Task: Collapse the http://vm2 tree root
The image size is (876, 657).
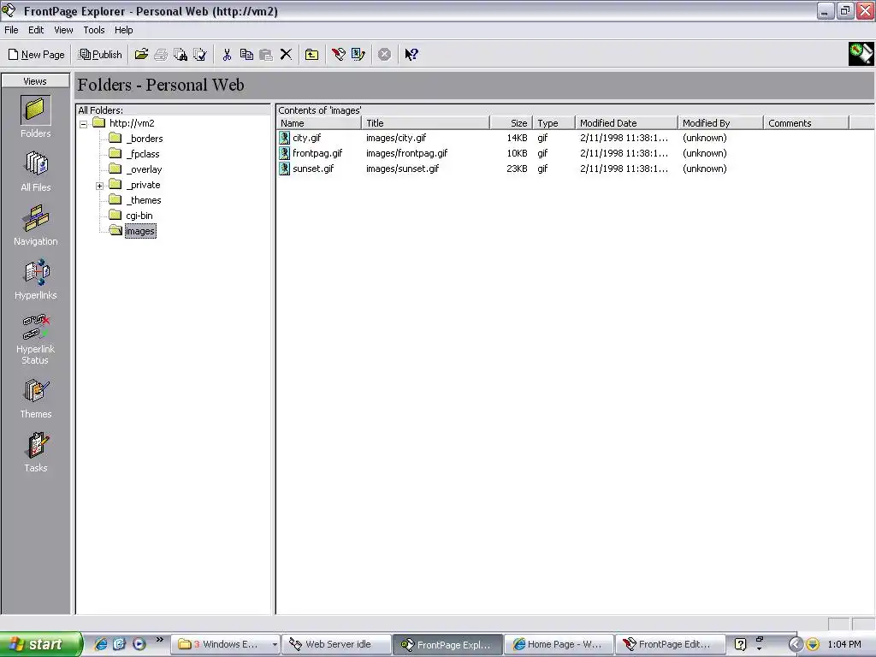Action: point(83,124)
